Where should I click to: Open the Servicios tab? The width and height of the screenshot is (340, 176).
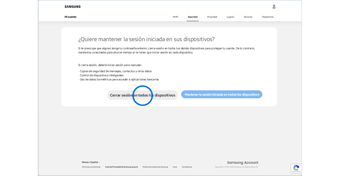click(248, 17)
